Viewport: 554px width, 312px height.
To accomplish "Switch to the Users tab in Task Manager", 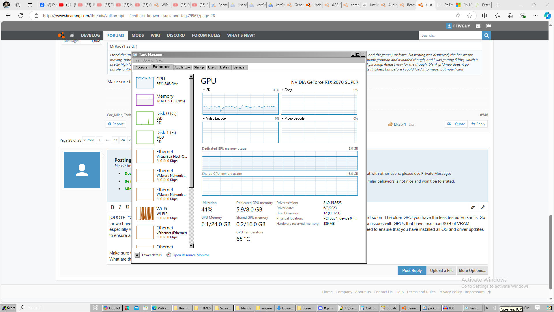I will (212, 67).
